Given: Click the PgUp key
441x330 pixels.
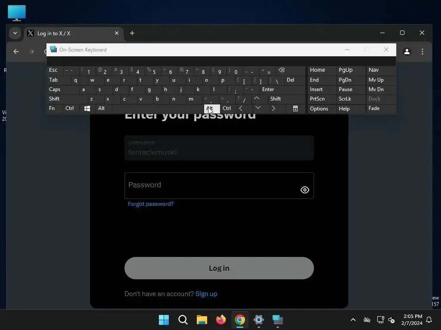Looking at the screenshot, I should click(x=351, y=70).
